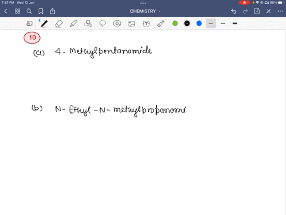
Task: Select the Image insert tool
Action: [x=132, y=24]
